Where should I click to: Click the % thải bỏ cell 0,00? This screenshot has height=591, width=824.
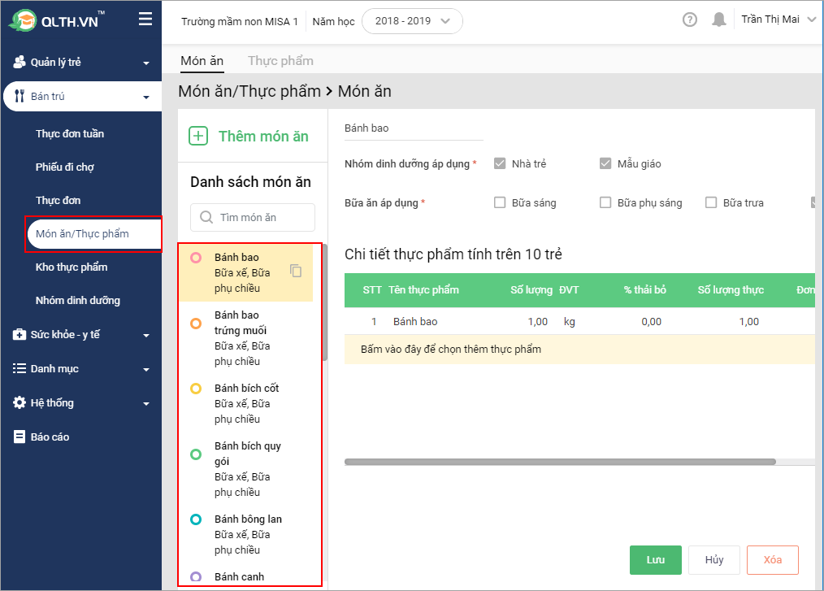651,321
